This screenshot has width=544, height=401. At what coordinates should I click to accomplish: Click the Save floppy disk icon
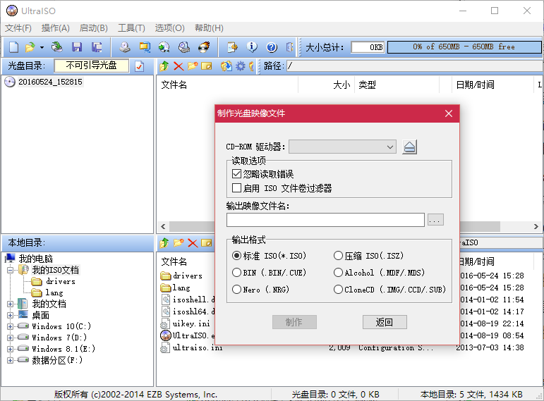pyautogui.click(x=77, y=47)
